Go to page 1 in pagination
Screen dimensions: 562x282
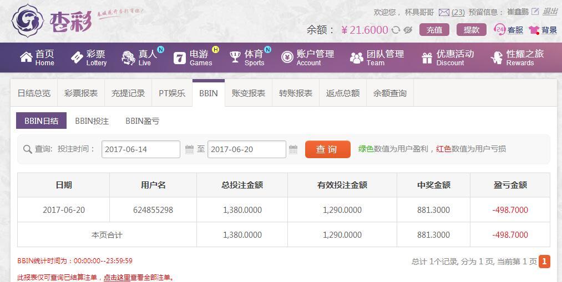(544, 262)
